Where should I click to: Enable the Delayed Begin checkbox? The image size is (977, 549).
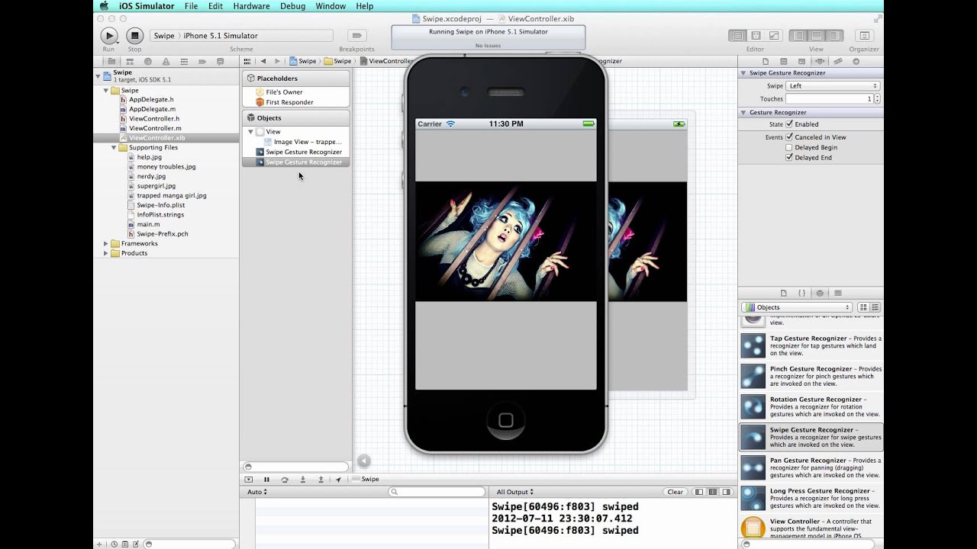[x=789, y=147]
